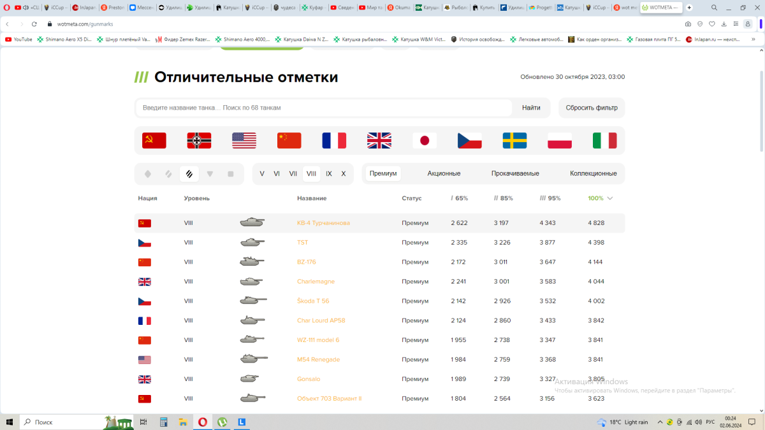This screenshot has width=765, height=430.
Task: Open the Charlemagne tank link
Action: pyautogui.click(x=316, y=282)
